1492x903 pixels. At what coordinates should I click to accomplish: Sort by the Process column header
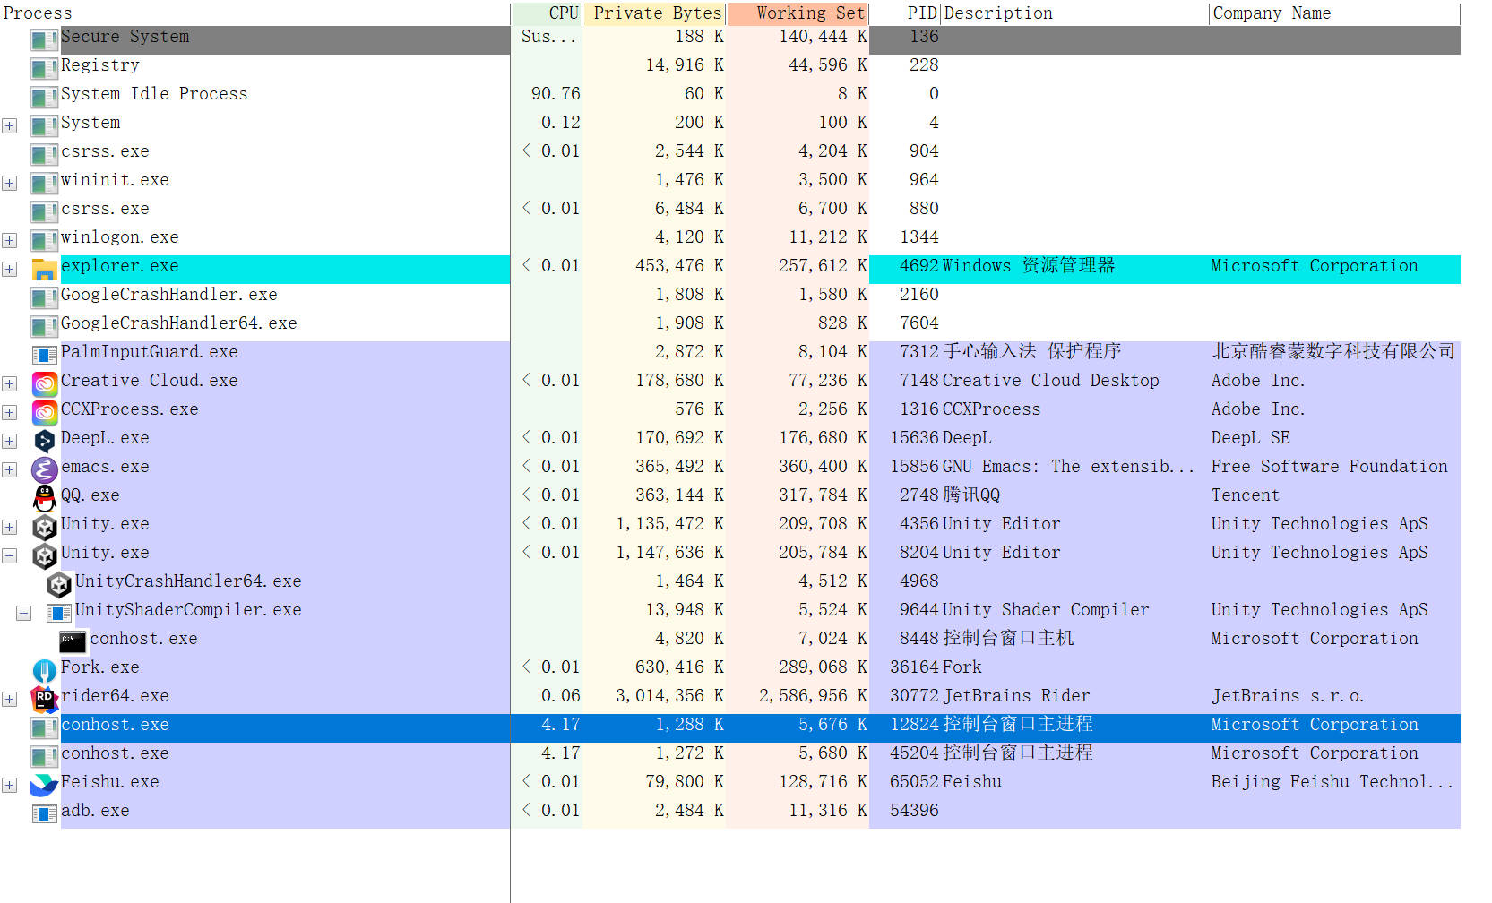point(254,13)
